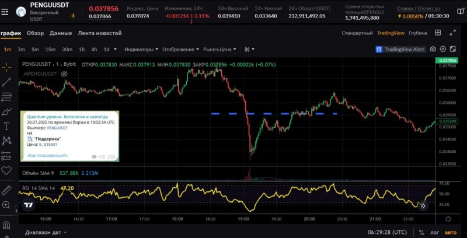Select the Стандартный chart mode
The width and height of the screenshot is (467, 238).
coord(357,33)
